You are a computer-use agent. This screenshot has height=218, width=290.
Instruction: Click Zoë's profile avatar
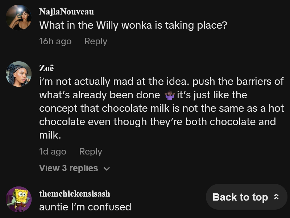pos(18,73)
